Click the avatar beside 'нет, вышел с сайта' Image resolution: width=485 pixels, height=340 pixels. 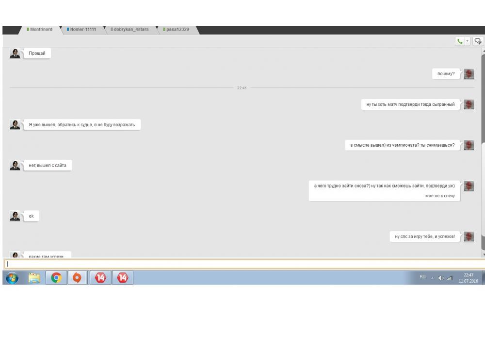(x=15, y=165)
